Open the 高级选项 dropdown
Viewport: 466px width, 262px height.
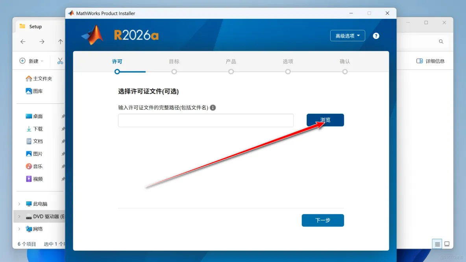pos(348,36)
